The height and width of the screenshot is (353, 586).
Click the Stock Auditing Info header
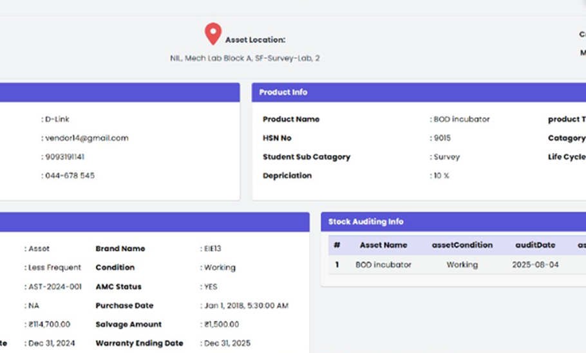click(x=366, y=222)
